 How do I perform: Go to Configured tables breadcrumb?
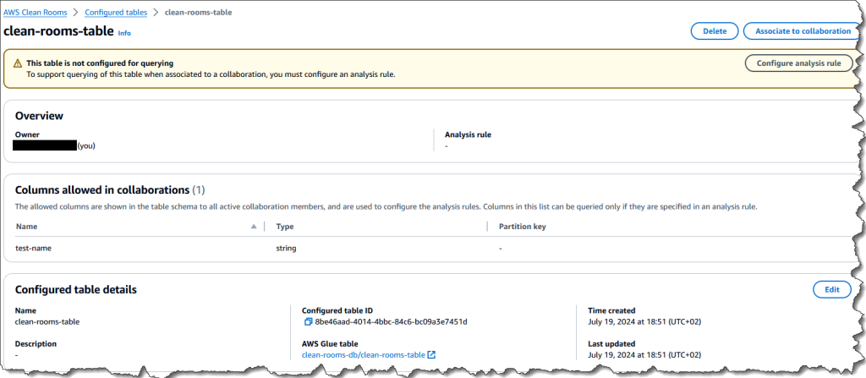116,12
